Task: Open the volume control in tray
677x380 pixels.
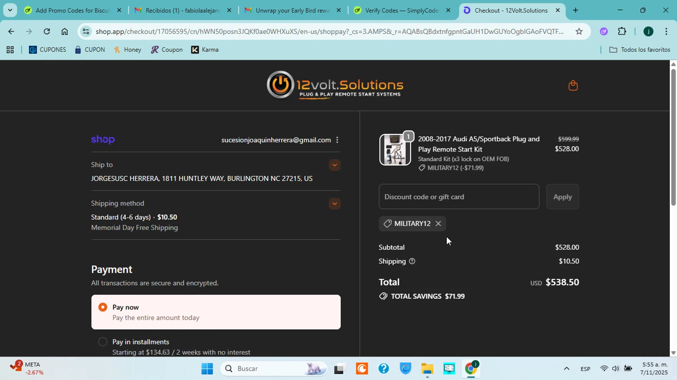Action: (616, 369)
